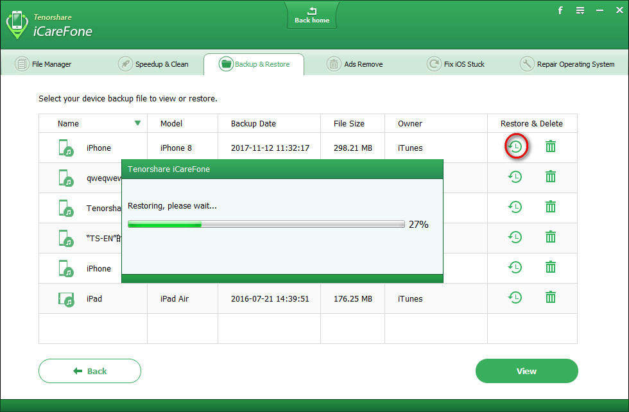Screen dimensions: 629x412
Task: Delete the iPad Air backup
Action: pos(551,297)
